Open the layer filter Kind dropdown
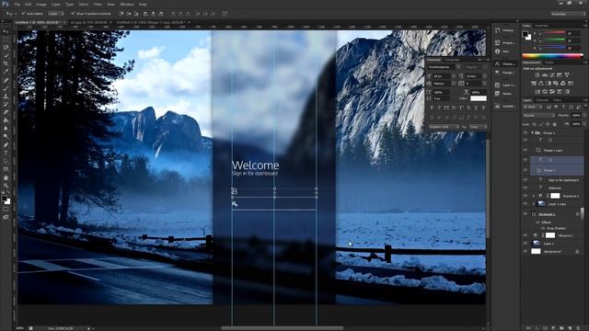The width and height of the screenshot is (589, 331). tap(533, 108)
